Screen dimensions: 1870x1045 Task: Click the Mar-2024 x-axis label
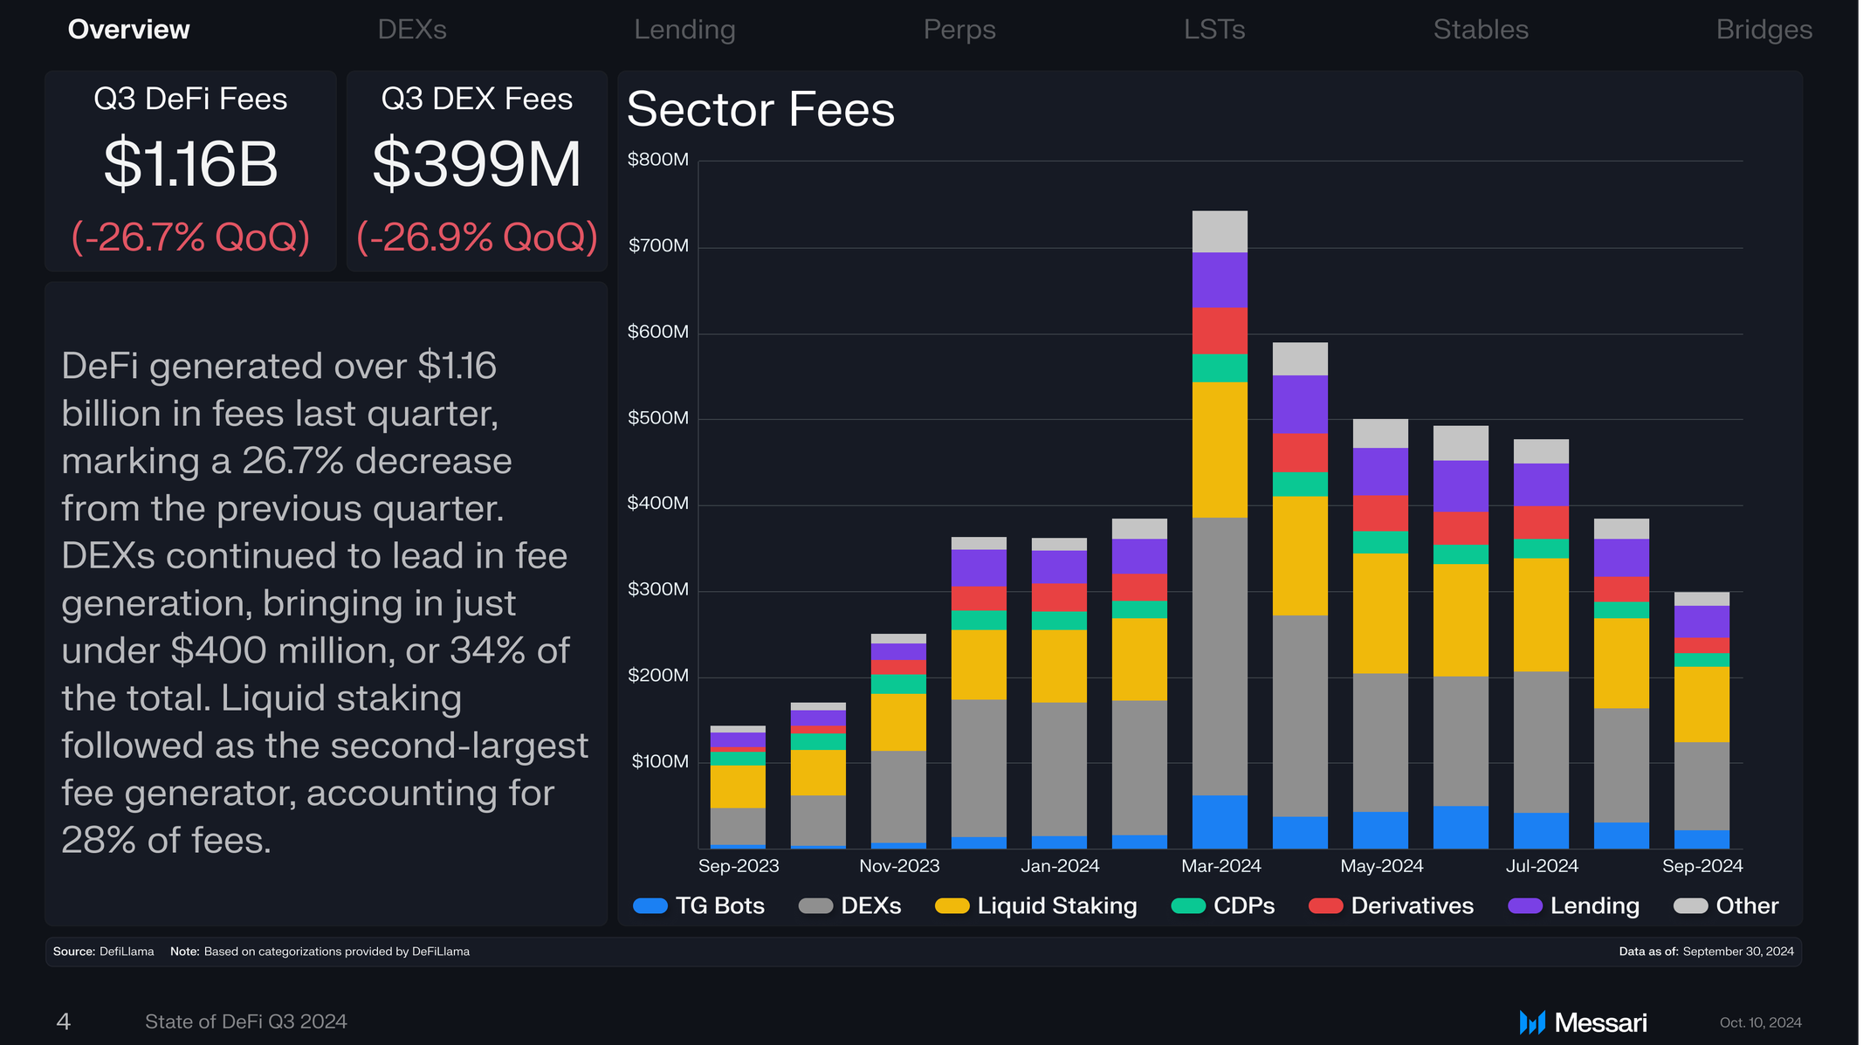tap(1220, 866)
